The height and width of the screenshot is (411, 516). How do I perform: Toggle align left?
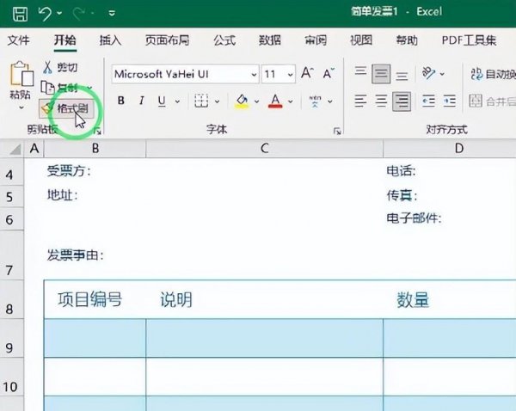click(x=360, y=101)
